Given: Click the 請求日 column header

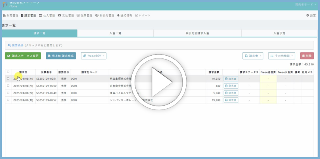Looking at the screenshot, I should [x=23, y=72].
